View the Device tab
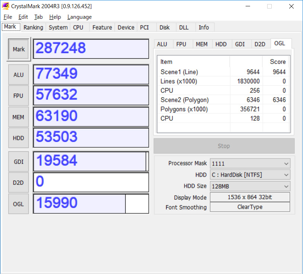Screen dimensions: 303x274 (126, 27)
